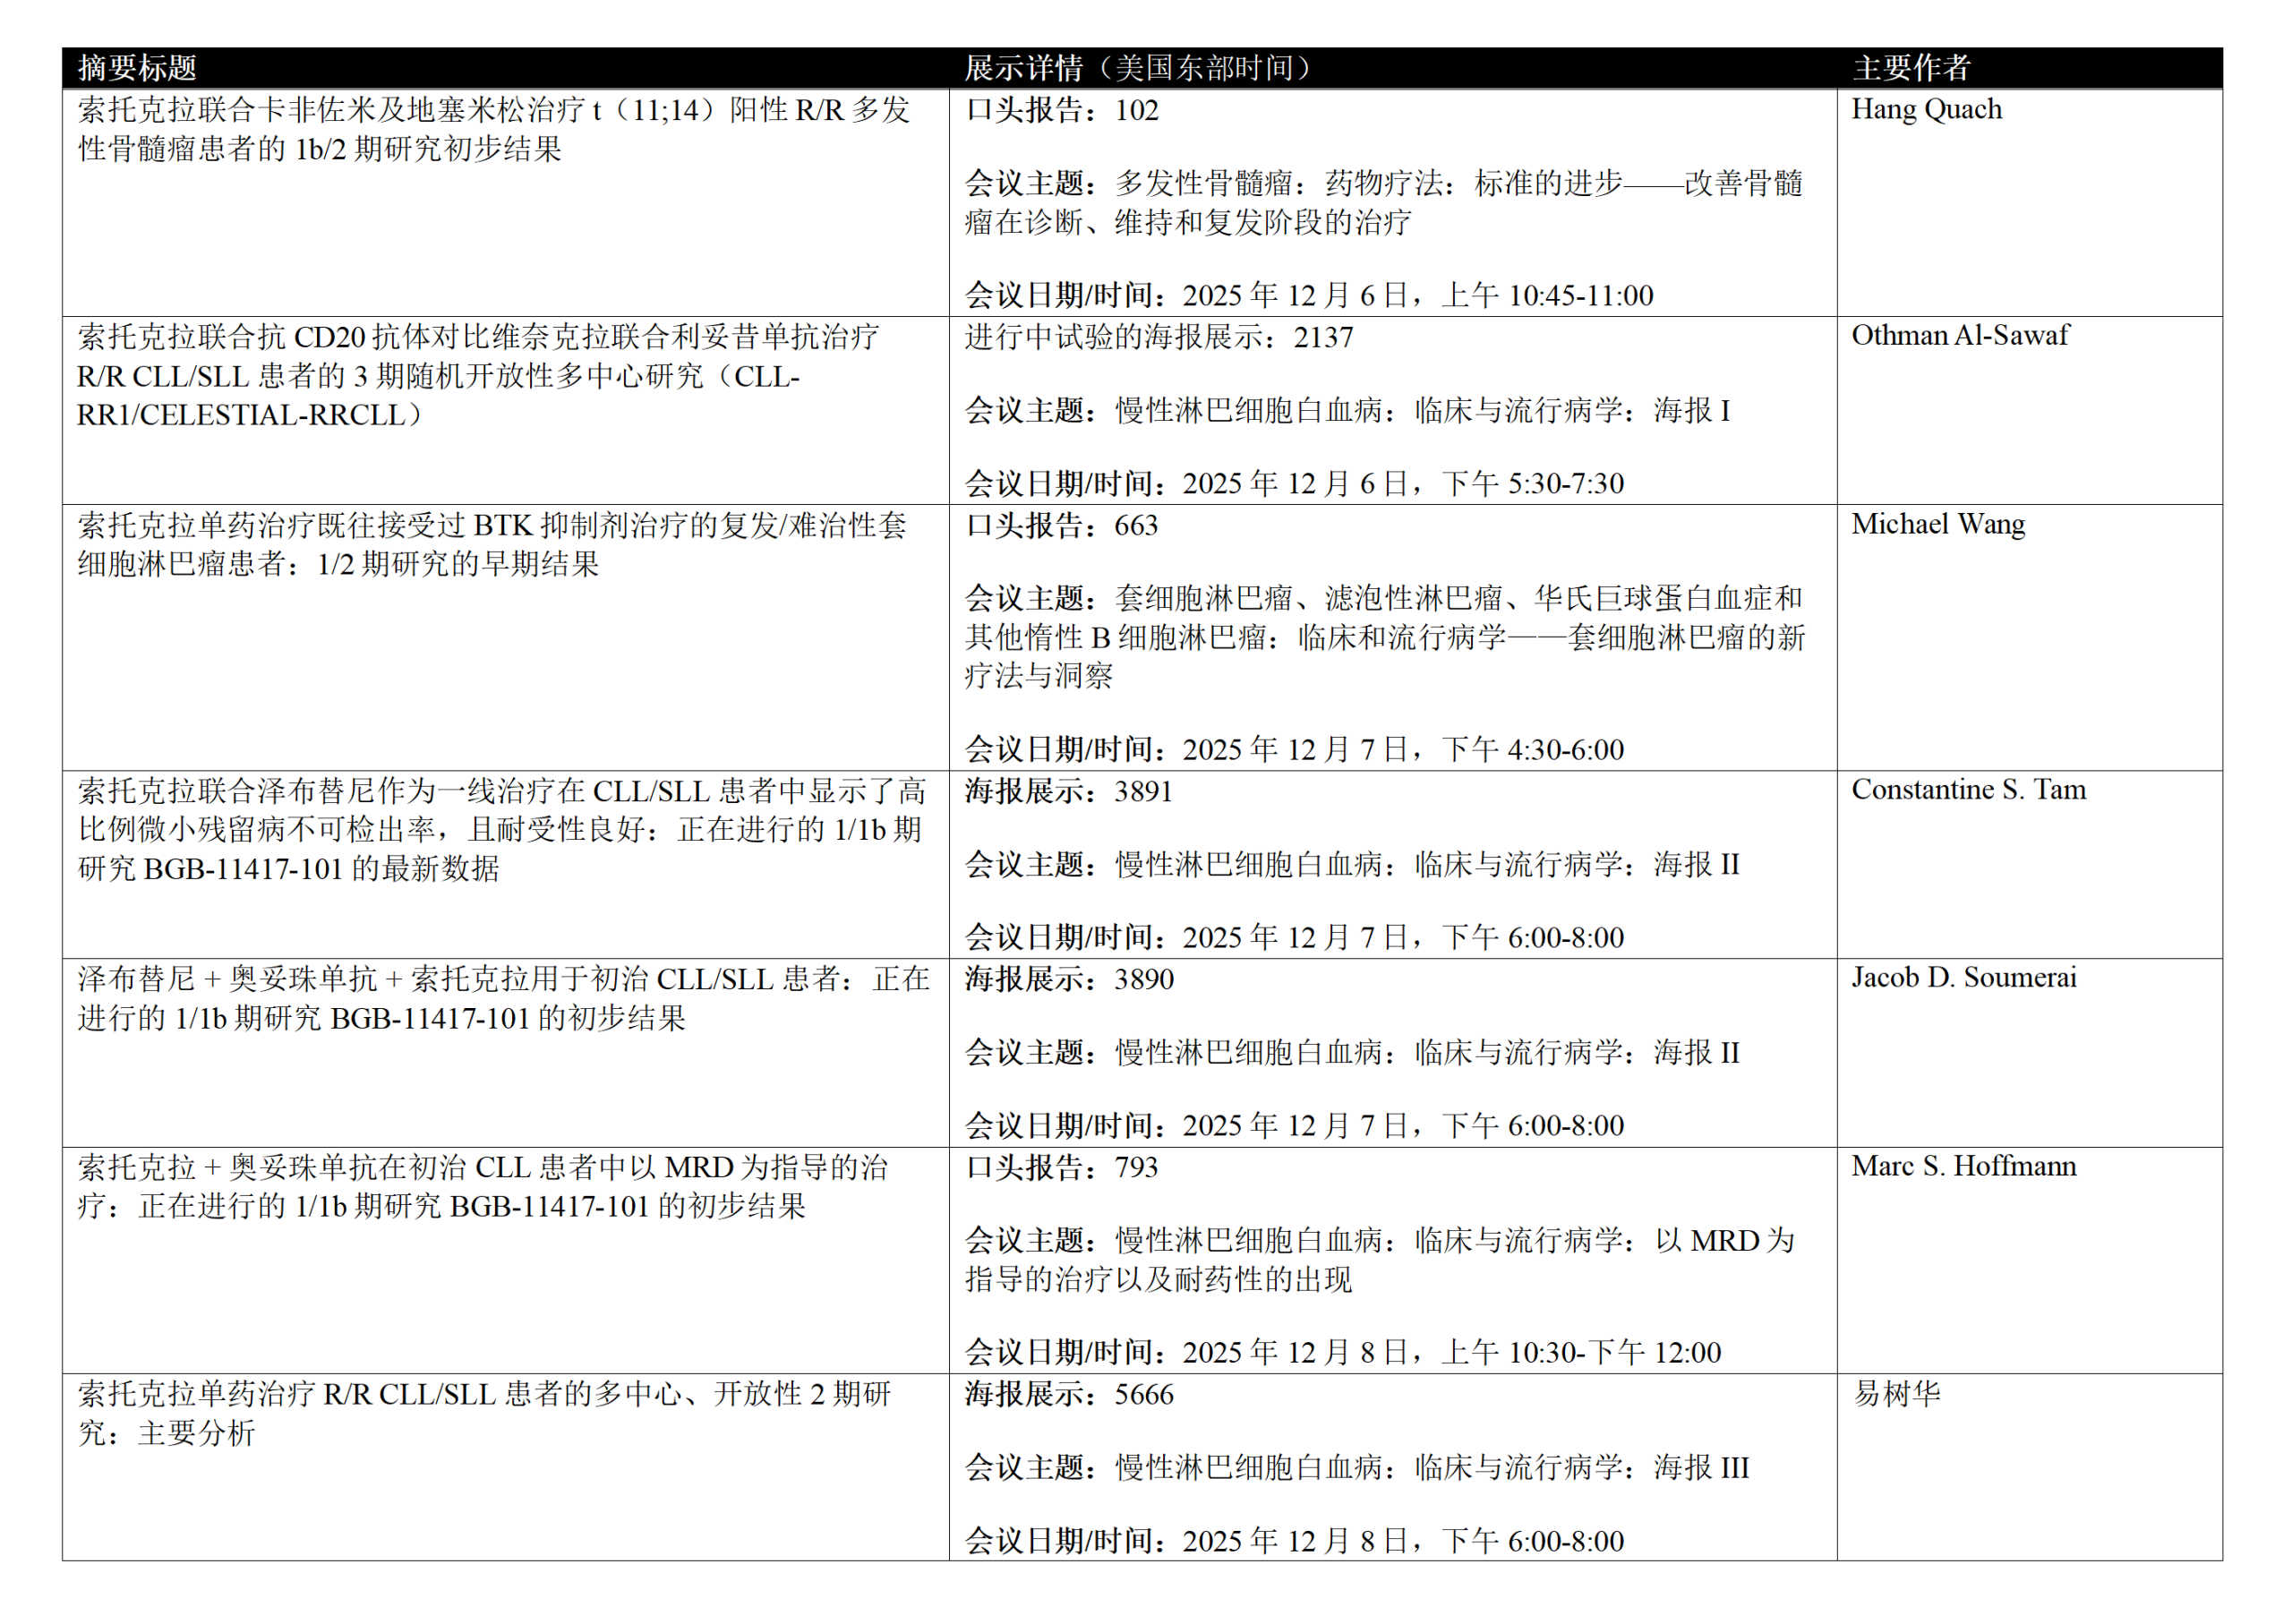Viewport: 2292px width, 1624px height.
Task: Click author name Marc S. Hoffmann
Action: [1963, 1166]
